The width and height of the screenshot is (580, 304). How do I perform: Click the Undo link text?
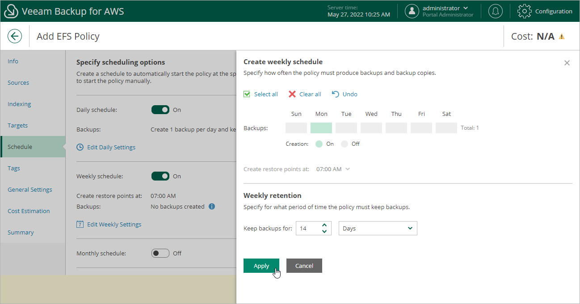pyautogui.click(x=350, y=94)
